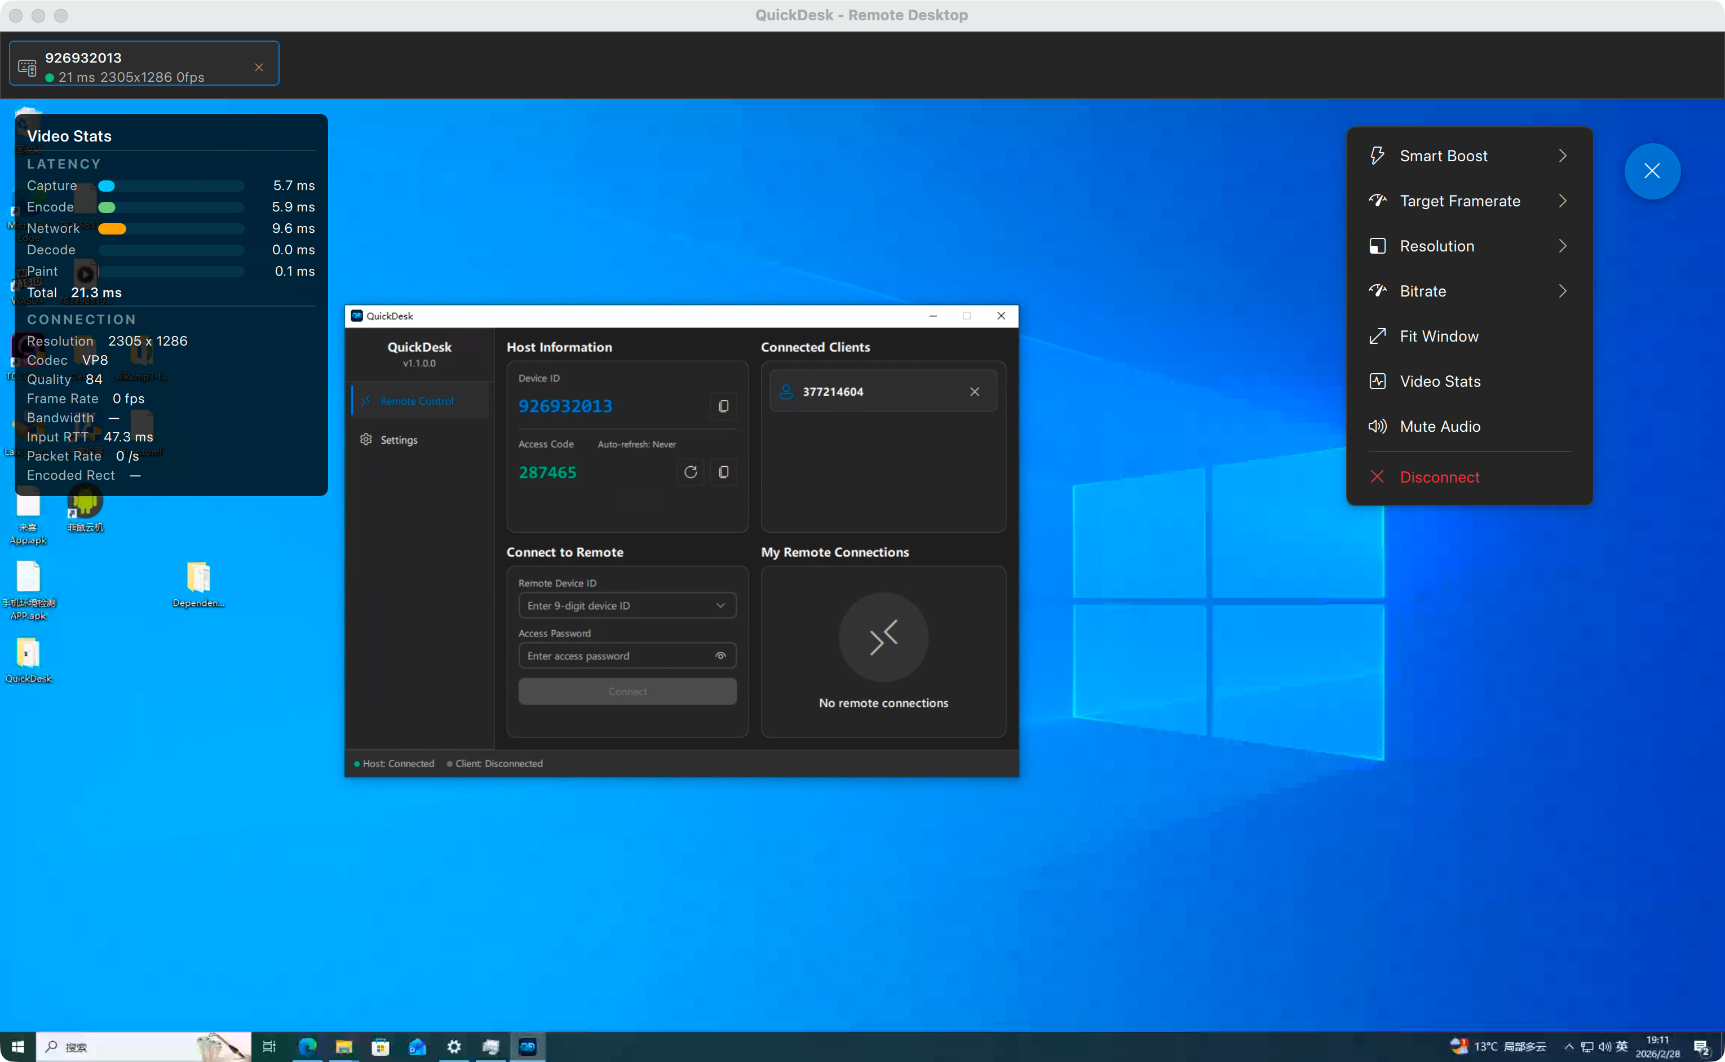
Task: Open the Target Framerate menu item
Action: (1461, 201)
